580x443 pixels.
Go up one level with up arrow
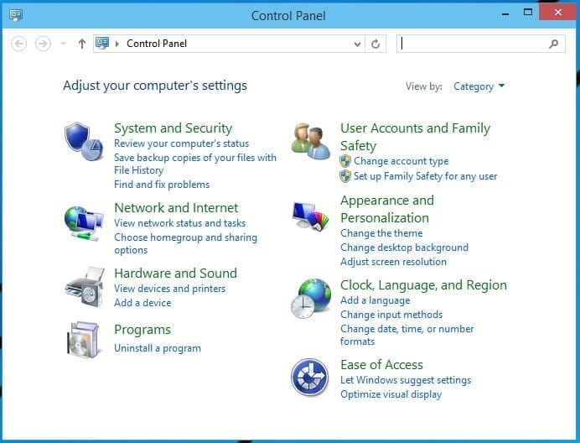(x=81, y=44)
